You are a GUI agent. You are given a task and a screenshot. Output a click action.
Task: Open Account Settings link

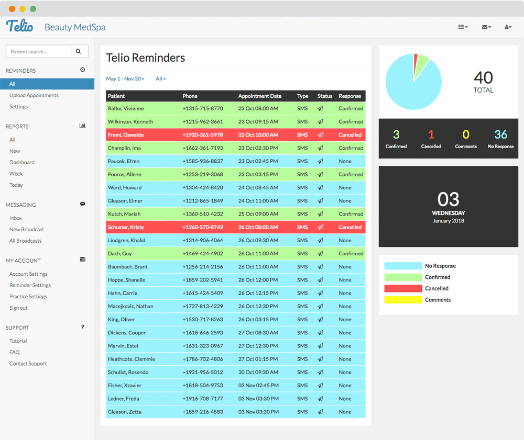point(28,274)
